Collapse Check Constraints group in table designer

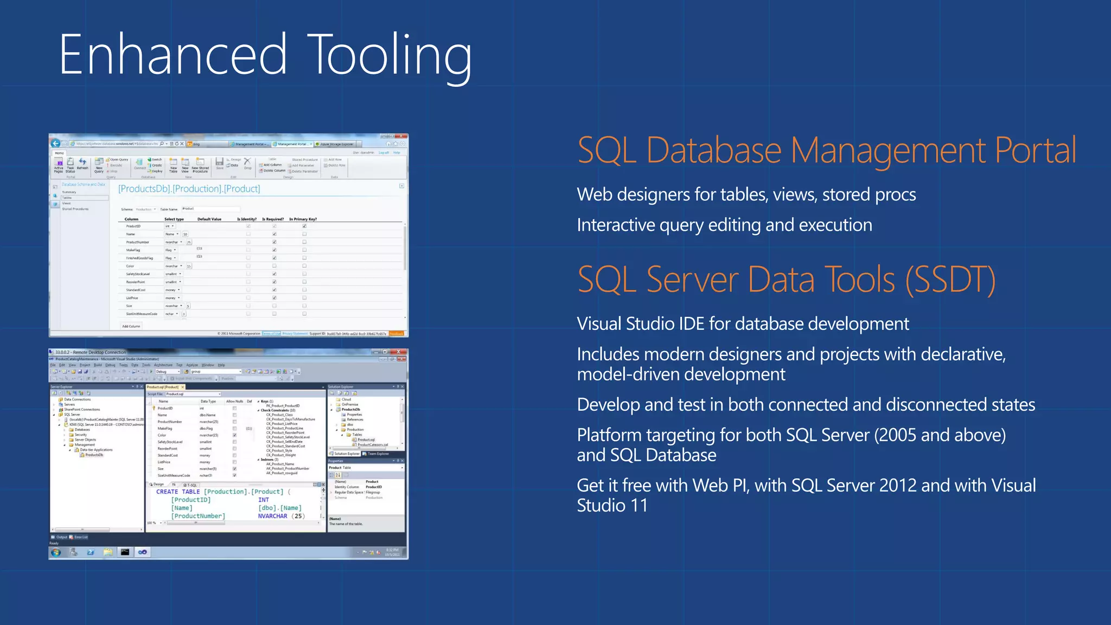(x=258, y=410)
